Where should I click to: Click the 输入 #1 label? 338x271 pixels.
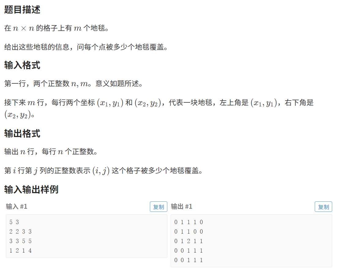tap(17, 207)
